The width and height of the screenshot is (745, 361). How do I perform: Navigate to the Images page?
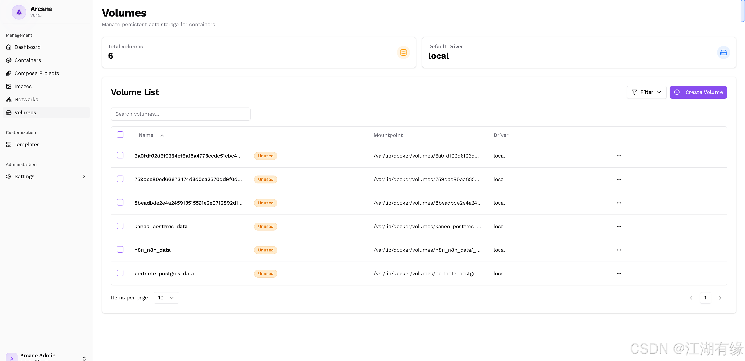(23, 86)
